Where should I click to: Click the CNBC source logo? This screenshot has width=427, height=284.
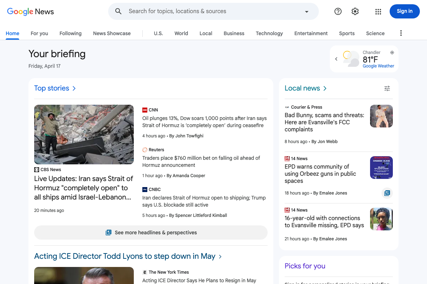point(145,190)
